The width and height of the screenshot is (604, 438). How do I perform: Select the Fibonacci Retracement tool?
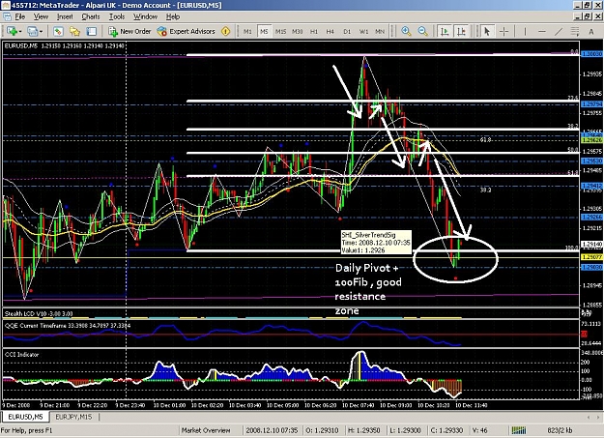tap(575, 31)
